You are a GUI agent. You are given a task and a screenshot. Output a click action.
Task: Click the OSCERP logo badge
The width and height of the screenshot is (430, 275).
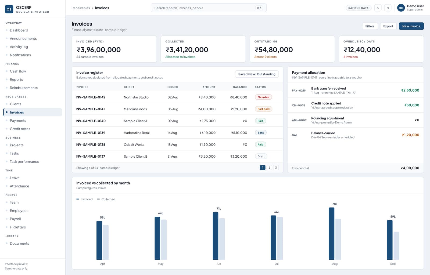(x=9, y=9)
